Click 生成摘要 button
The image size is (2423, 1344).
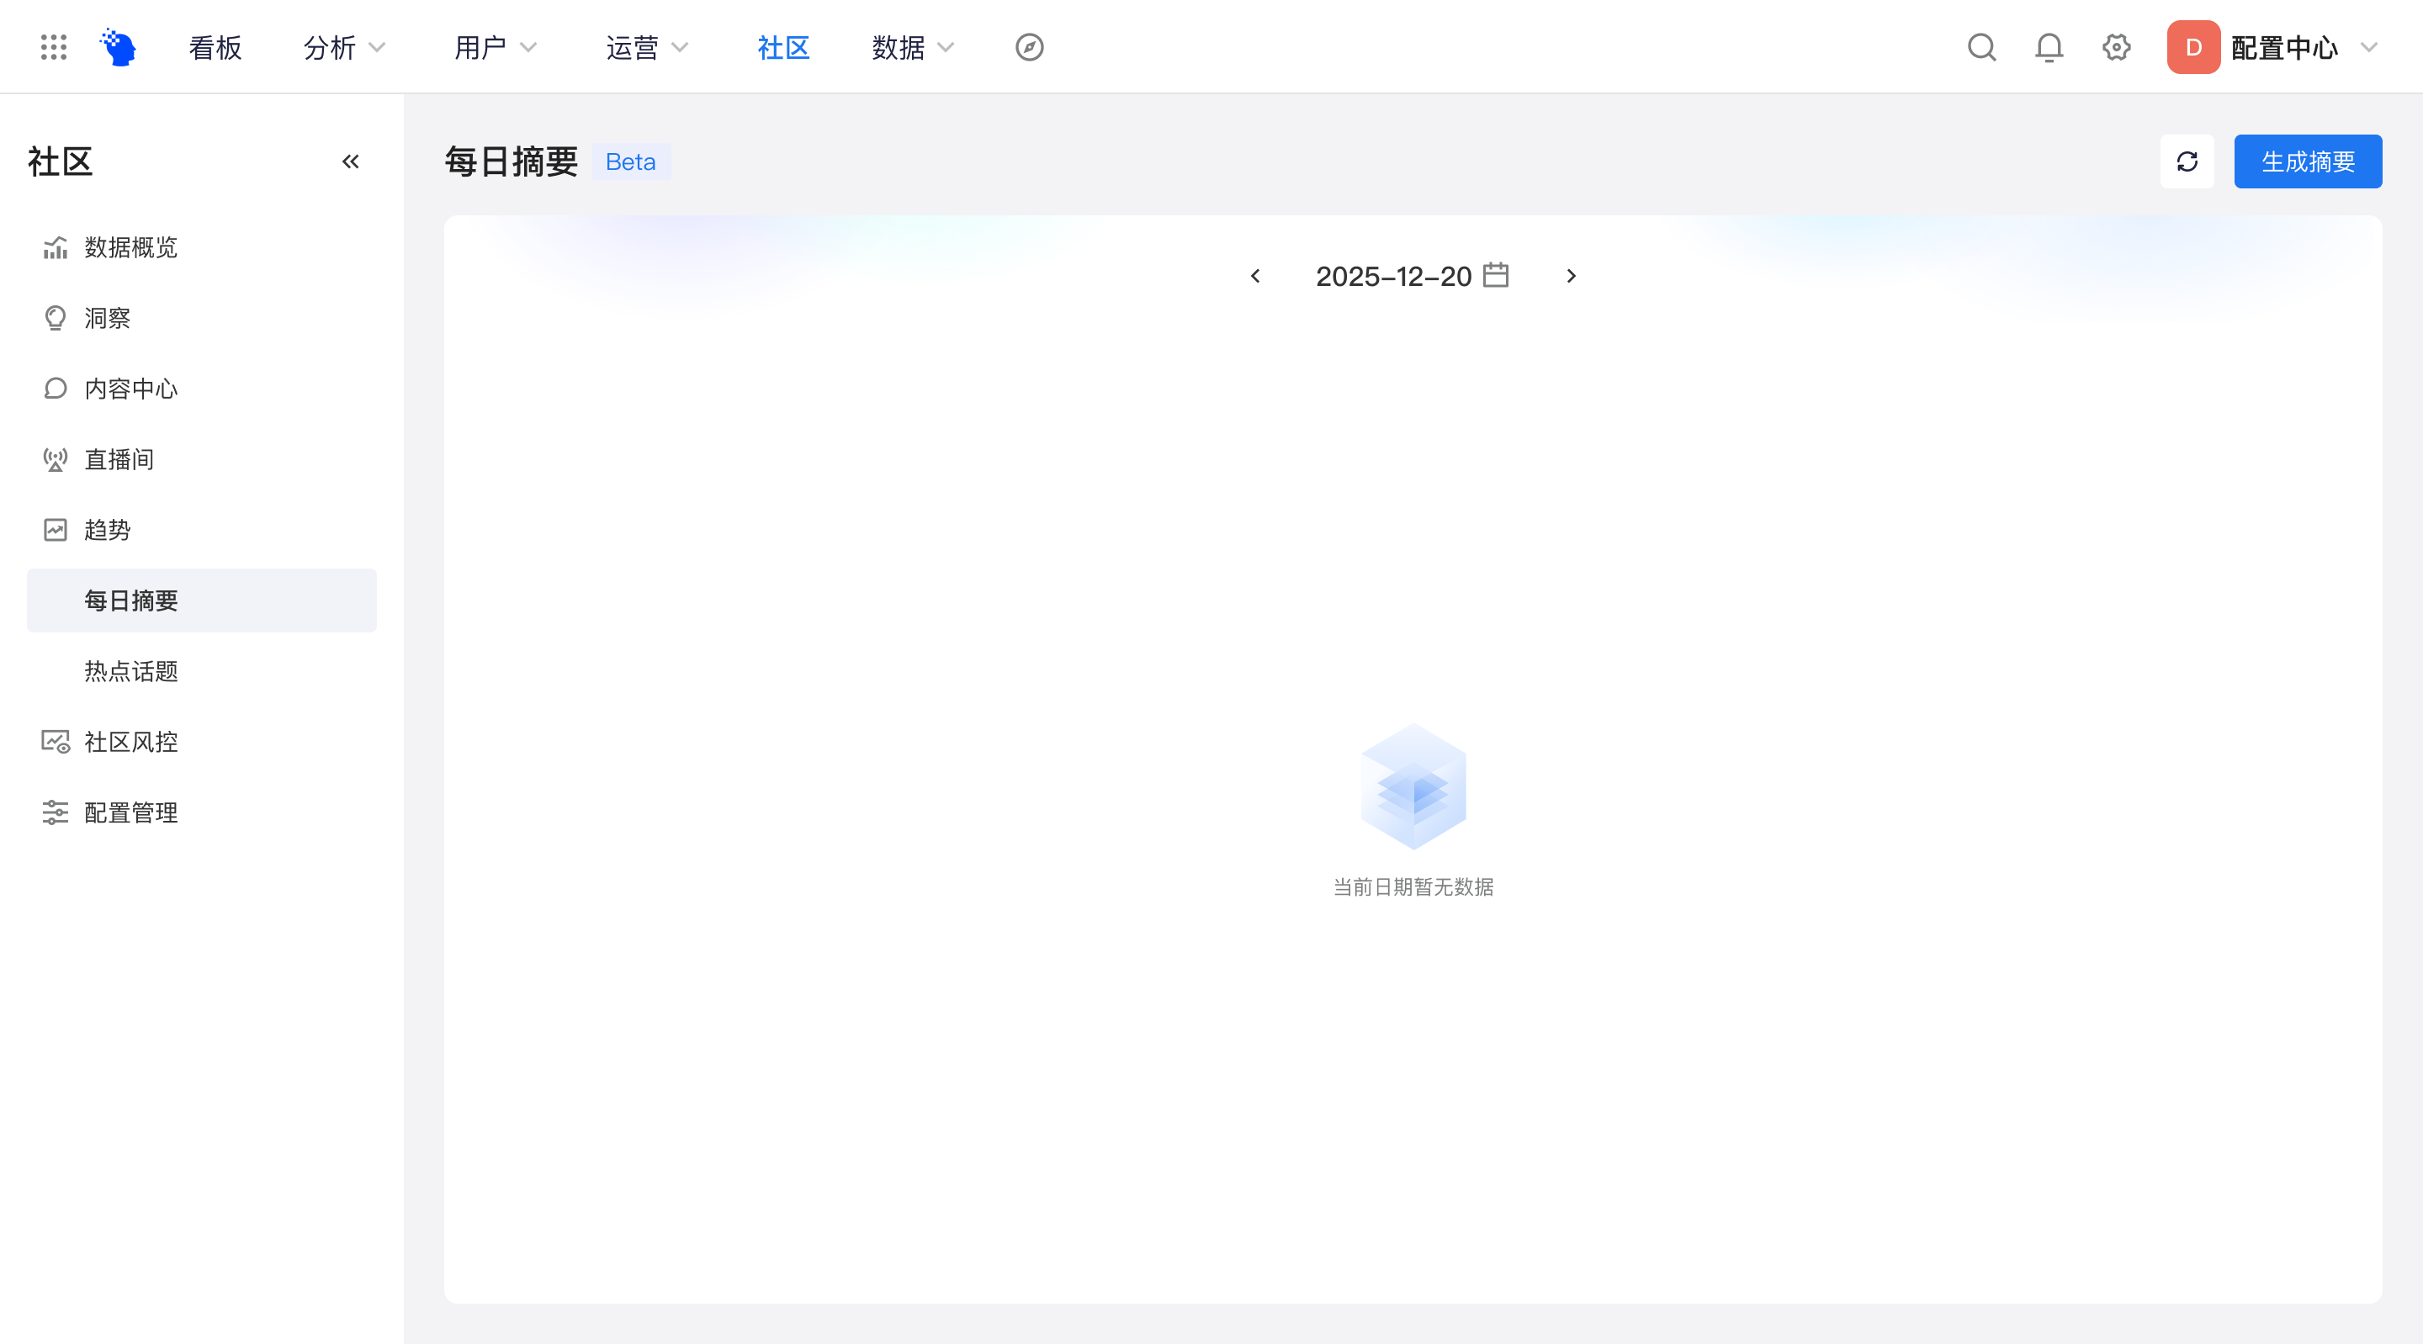click(2307, 161)
